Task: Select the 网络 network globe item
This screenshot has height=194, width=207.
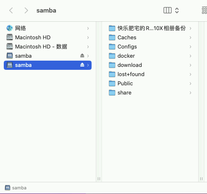Action: [x=48, y=28]
